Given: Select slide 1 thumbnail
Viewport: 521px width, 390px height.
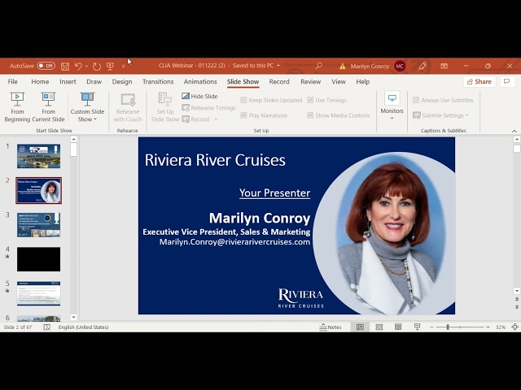Looking at the screenshot, I should click(x=38, y=156).
